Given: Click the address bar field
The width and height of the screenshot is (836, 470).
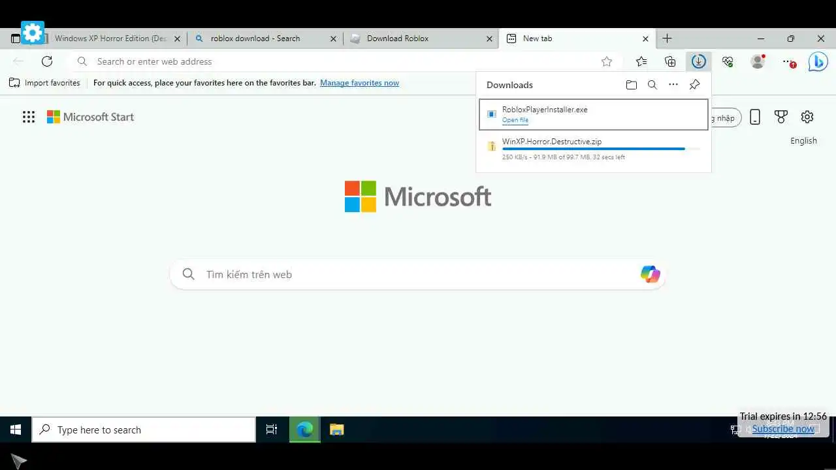Looking at the screenshot, I should (x=346, y=61).
